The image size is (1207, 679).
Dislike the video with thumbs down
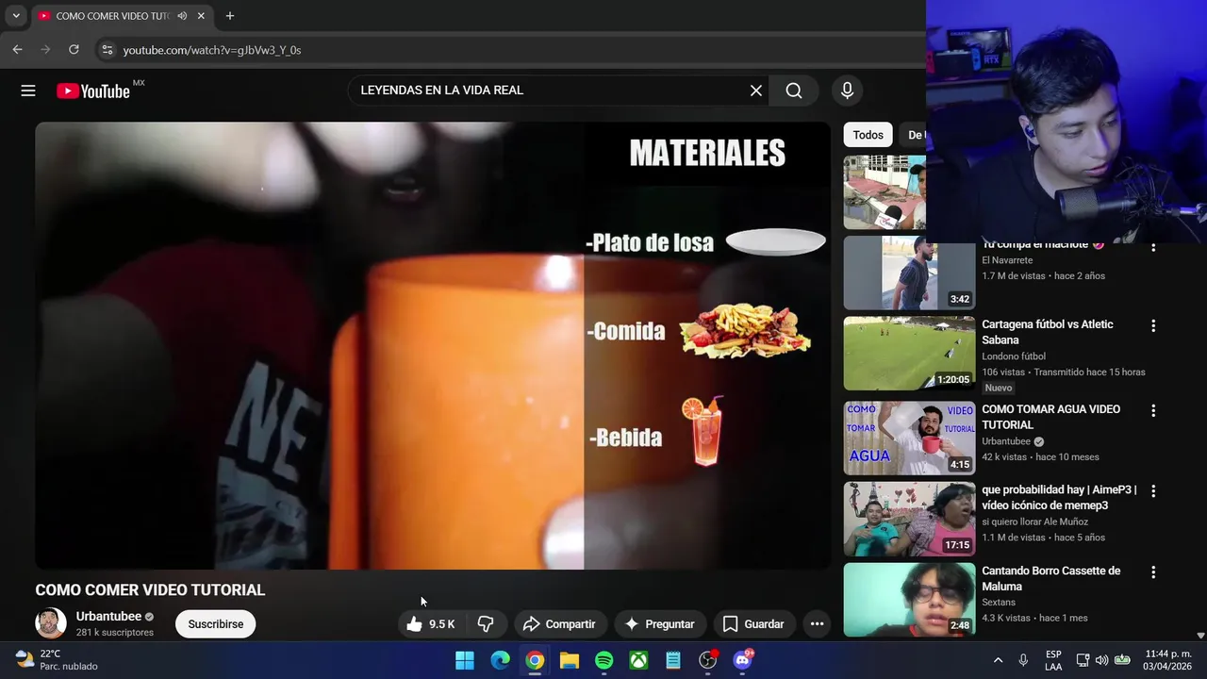(486, 624)
